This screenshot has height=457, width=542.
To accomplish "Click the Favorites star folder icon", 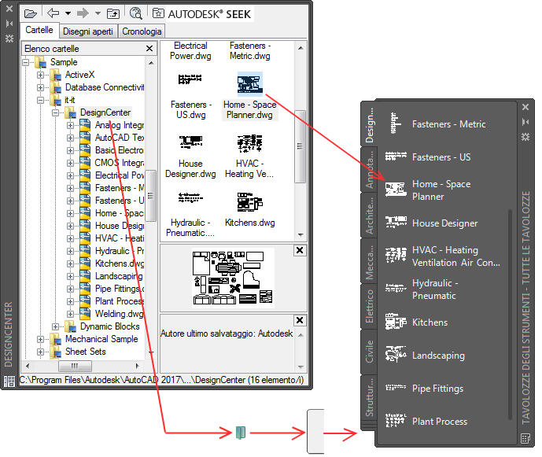I will (158, 13).
